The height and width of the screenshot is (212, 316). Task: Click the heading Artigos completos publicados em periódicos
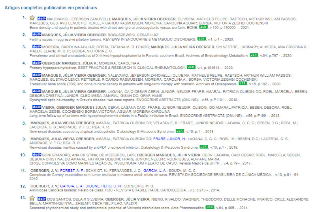click(51, 8)
